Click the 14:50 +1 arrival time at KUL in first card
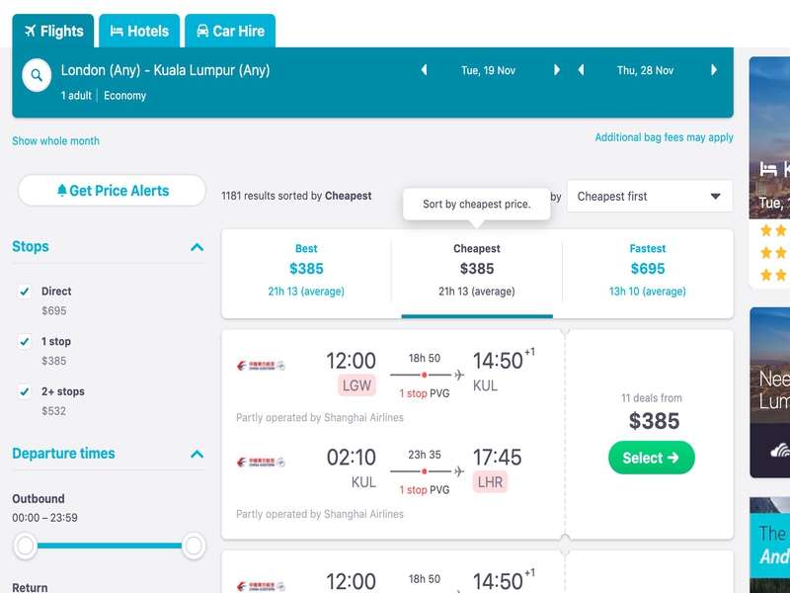Image resolution: width=790 pixels, height=593 pixels. [504, 360]
